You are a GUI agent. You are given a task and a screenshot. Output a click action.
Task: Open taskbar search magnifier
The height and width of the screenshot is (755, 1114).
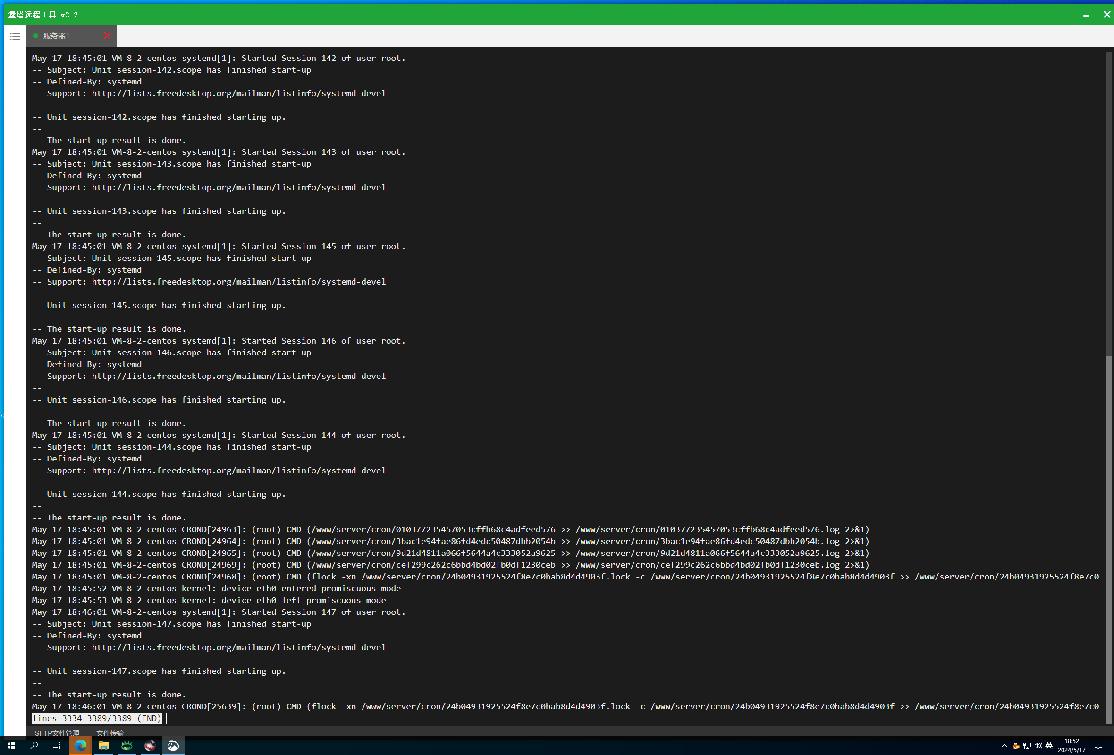tap(34, 746)
